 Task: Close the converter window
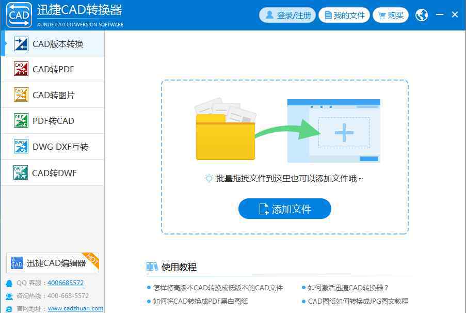(x=455, y=14)
